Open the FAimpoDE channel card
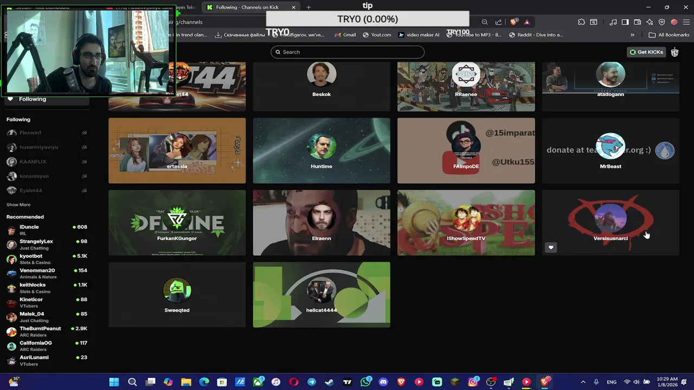694x390 pixels. [466, 151]
